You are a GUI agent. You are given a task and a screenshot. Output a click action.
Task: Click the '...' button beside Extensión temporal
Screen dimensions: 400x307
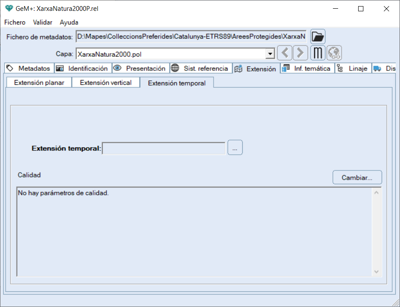coord(235,148)
